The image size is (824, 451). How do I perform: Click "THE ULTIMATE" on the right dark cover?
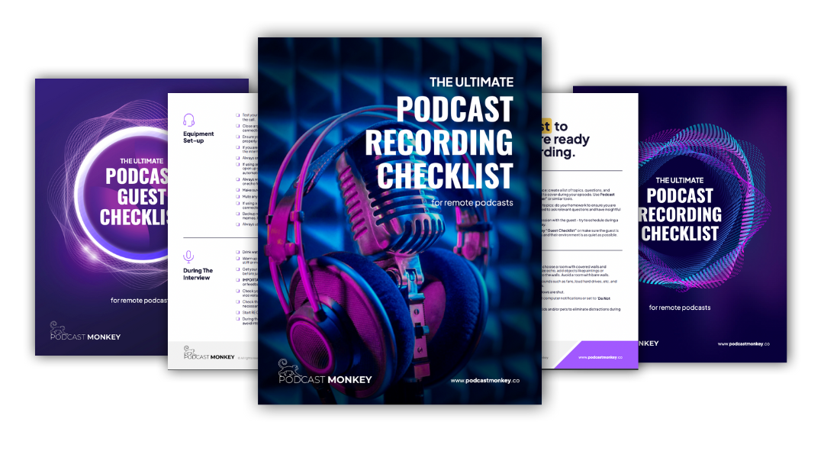pos(680,180)
